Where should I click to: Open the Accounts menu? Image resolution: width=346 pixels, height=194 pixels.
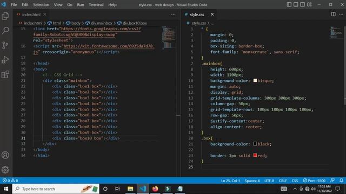pos(5,155)
